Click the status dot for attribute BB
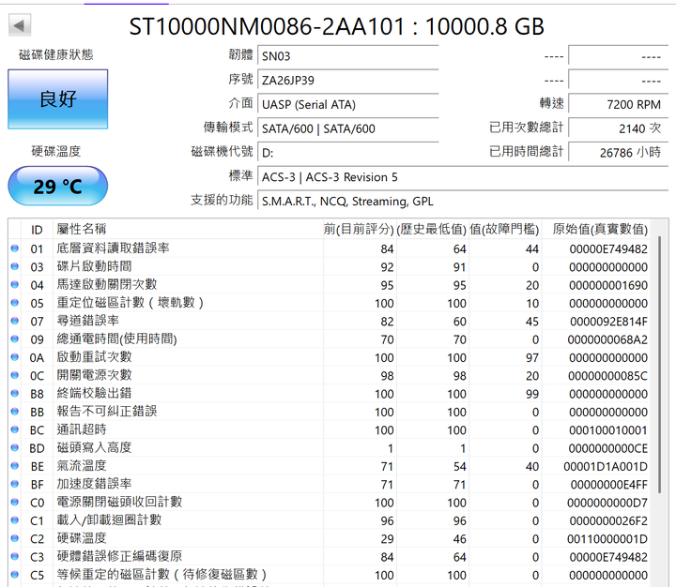This screenshot has height=587, width=676. (x=15, y=412)
